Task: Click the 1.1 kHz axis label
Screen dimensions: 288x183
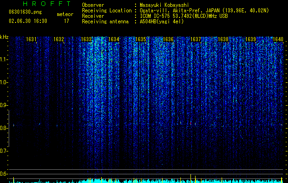Action: click(x=3, y=59)
